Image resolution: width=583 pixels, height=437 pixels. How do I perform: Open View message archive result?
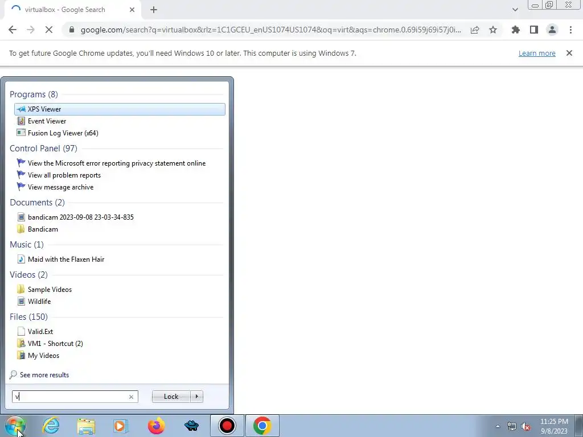tap(60, 187)
